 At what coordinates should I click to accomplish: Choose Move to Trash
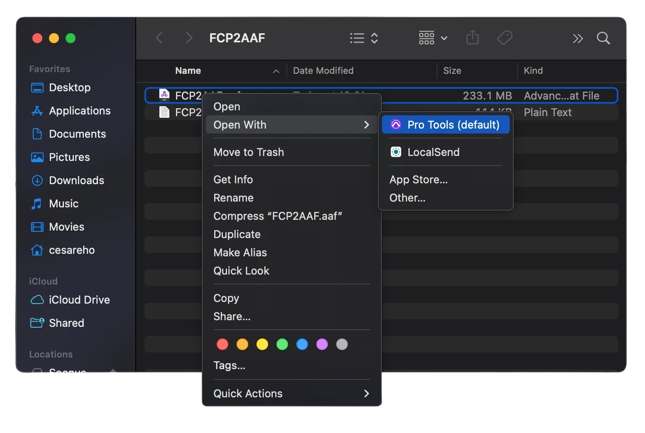point(291,152)
